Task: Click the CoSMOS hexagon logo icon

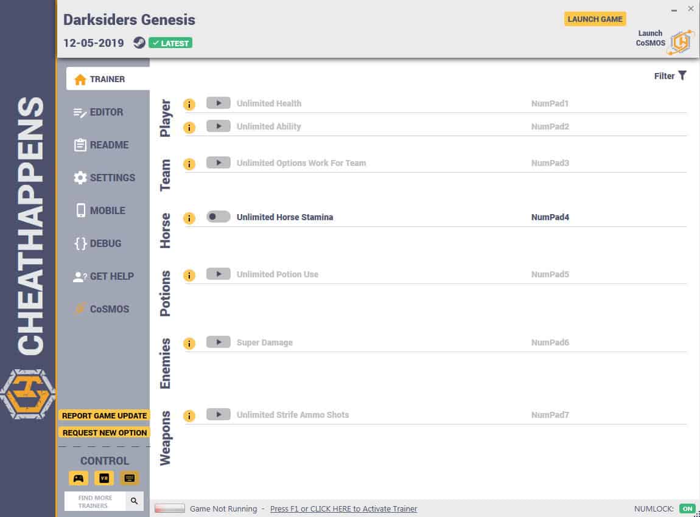Action: tap(681, 42)
